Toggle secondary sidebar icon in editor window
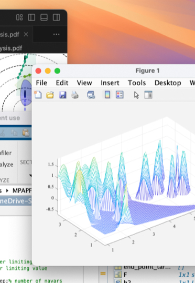This screenshot has width=195, height=283. click(56, 17)
